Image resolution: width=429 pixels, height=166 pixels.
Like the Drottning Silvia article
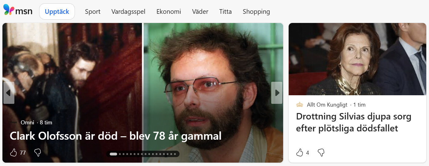click(x=300, y=153)
